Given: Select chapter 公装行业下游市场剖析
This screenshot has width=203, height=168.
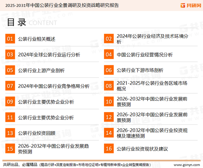Looking at the screenshot, I should [140, 70].
